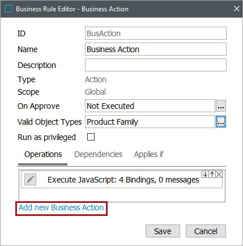
Task: Move the Execute JavaScript operation down
Action: (x=205, y=174)
